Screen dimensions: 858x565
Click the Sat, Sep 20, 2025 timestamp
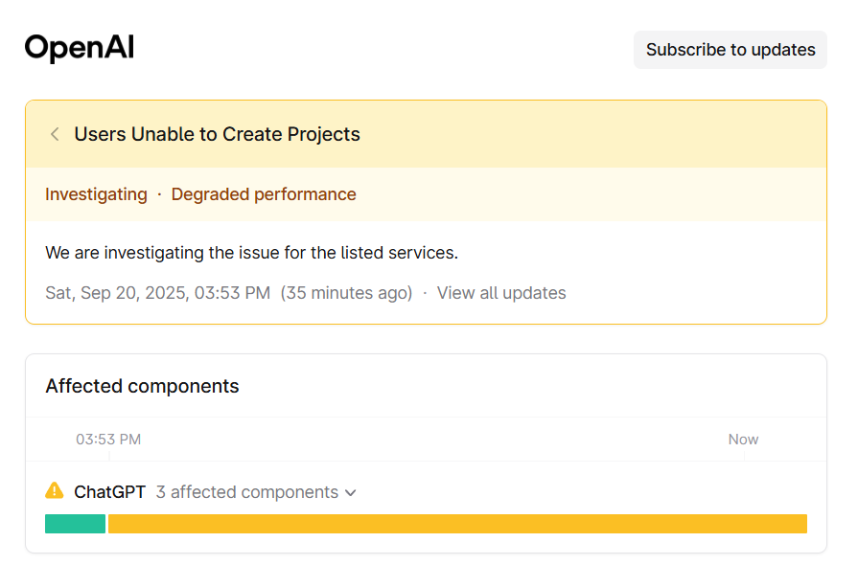[x=157, y=293]
